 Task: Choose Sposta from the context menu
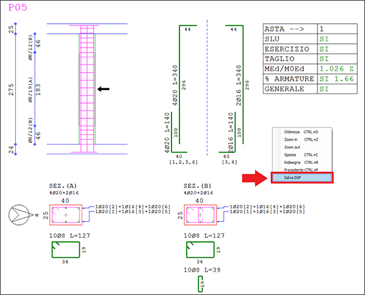tap(291, 155)
